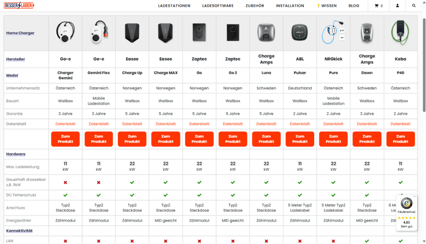Click the red cross for Go-e Gemini drosselbar
426x244 pixels.
66,183
